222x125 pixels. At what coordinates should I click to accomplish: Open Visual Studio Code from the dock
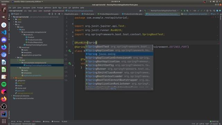4,32
